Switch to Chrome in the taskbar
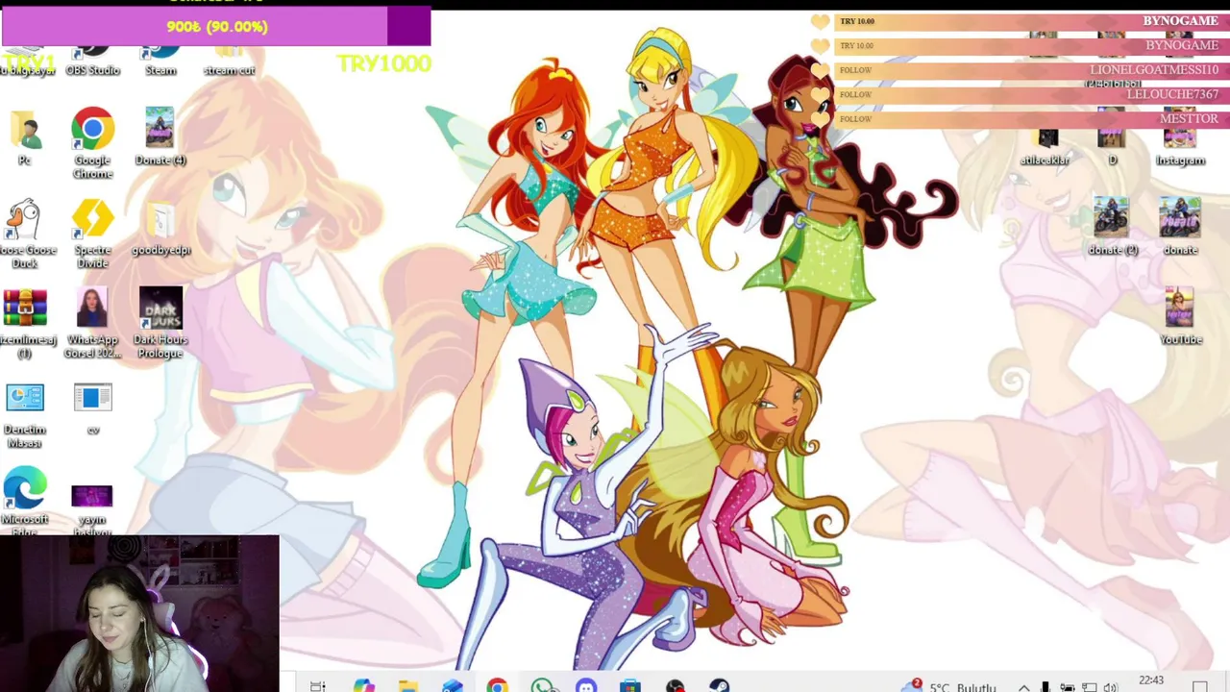Screen dimensions: 1230x692 click(497, 685)
